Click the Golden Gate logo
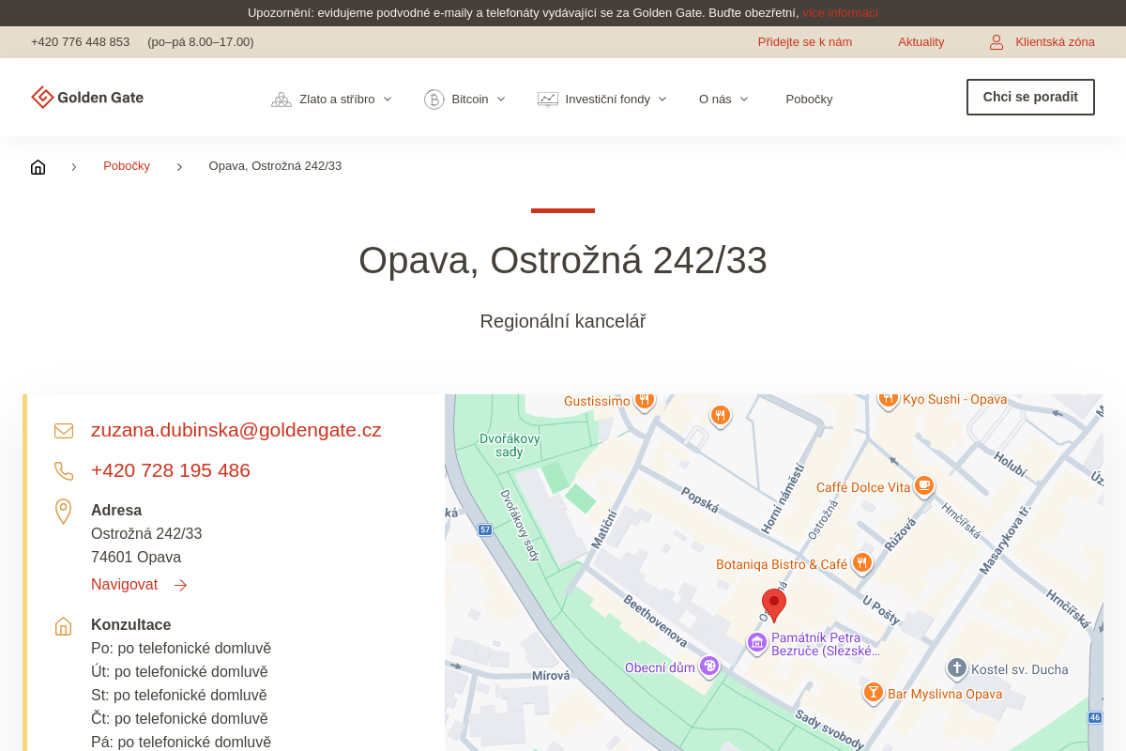 click(87, 98)
